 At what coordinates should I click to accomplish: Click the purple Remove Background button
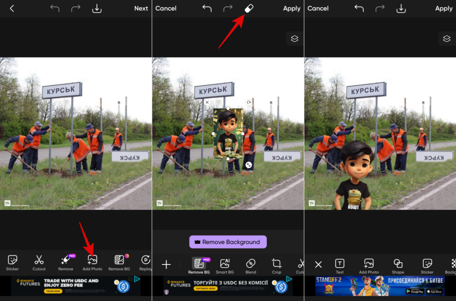[x=228, y=242]
